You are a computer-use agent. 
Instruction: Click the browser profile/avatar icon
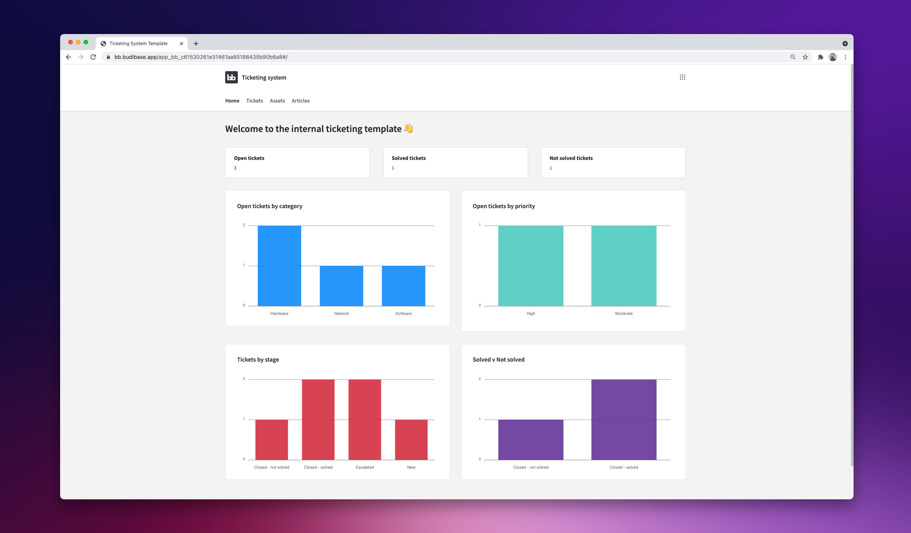click(x=833, y=57)
